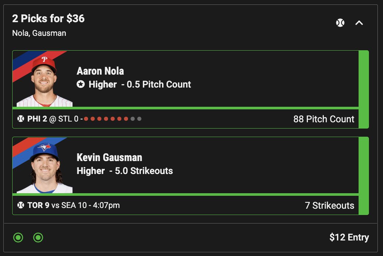Click Nola's green win bar

coord(364,89)
